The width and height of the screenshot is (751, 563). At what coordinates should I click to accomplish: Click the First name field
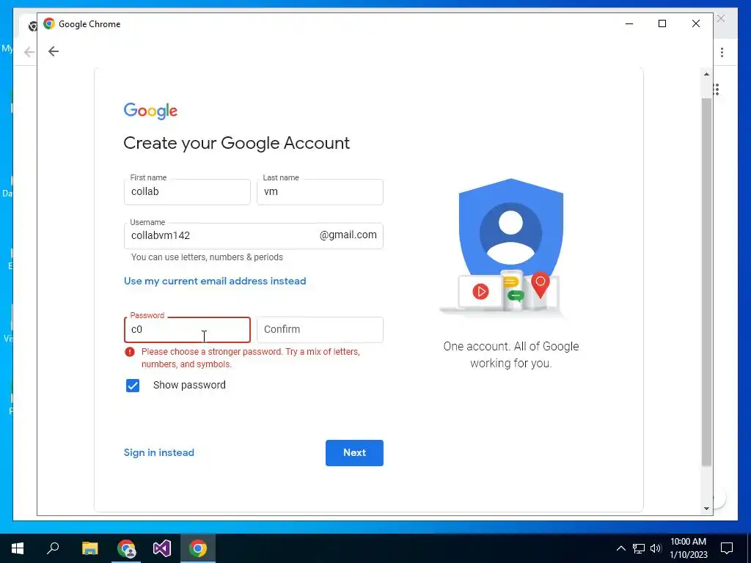(187, 192)
